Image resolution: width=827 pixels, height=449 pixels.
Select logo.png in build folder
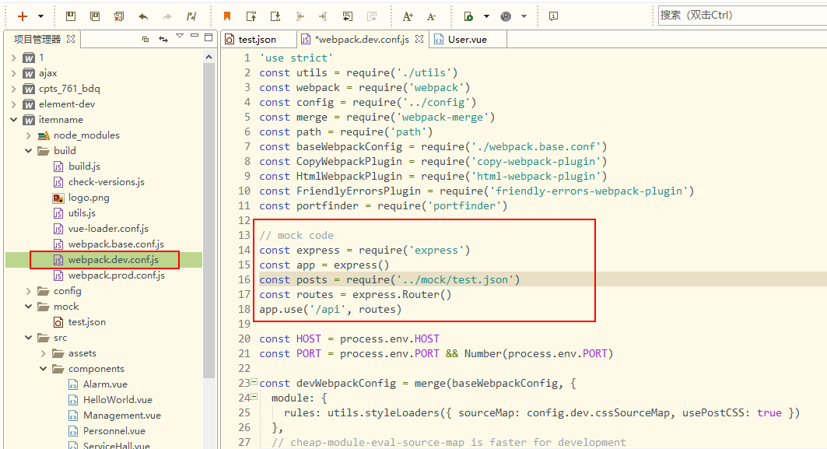(x=82, y=198)
